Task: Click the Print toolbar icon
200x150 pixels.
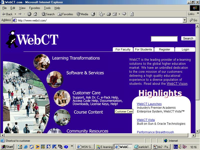Action: pyautogui.click(x=108, y=14)
